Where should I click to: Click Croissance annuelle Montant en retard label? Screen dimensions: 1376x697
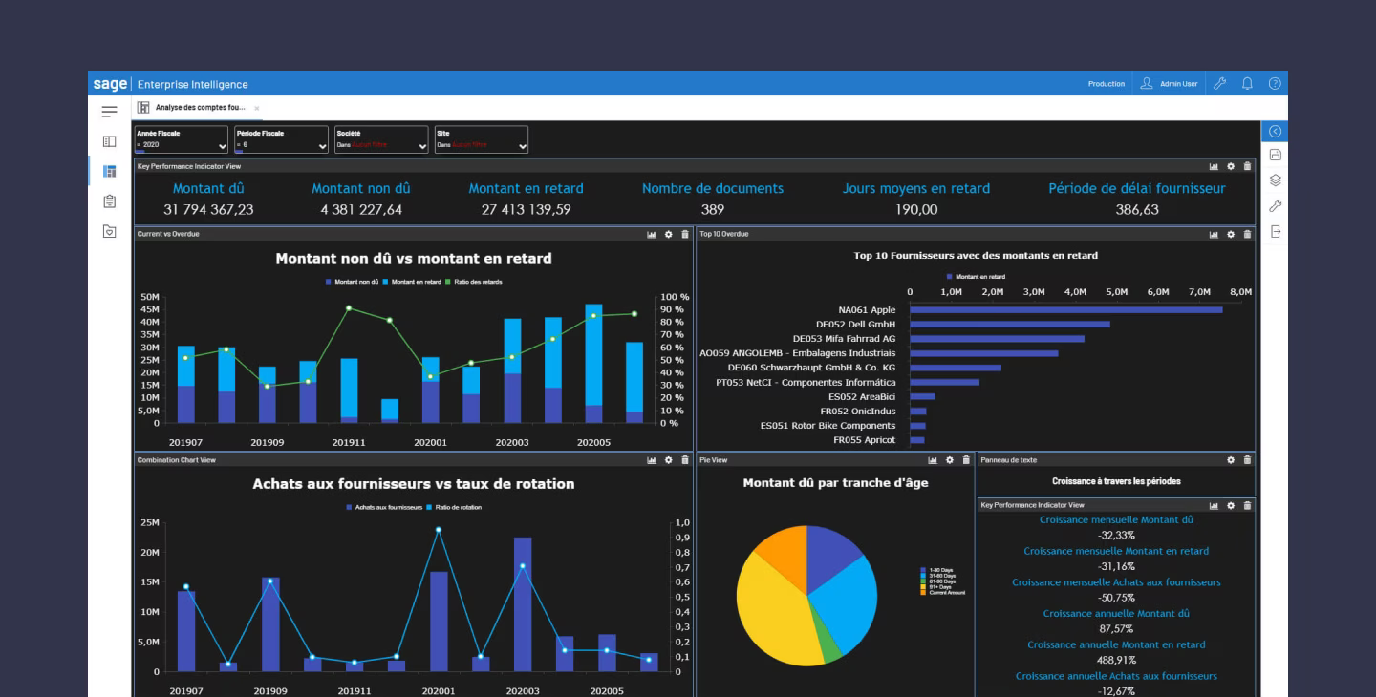point(1116,644)
